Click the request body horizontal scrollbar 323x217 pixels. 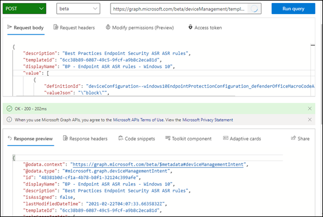[126, 96]
